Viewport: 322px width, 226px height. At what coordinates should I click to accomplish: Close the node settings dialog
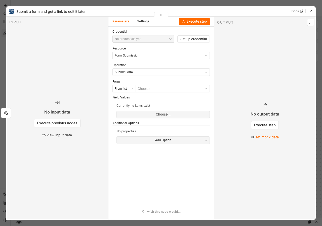click(x=311, y=11)
